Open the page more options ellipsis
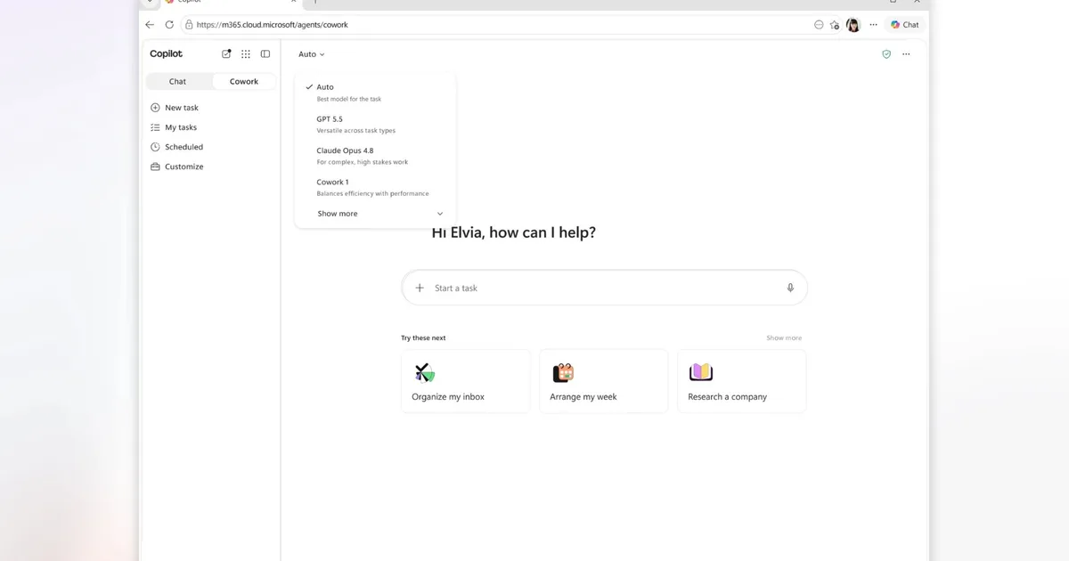This screenshot has width=1069, height=561. point(906,54)
